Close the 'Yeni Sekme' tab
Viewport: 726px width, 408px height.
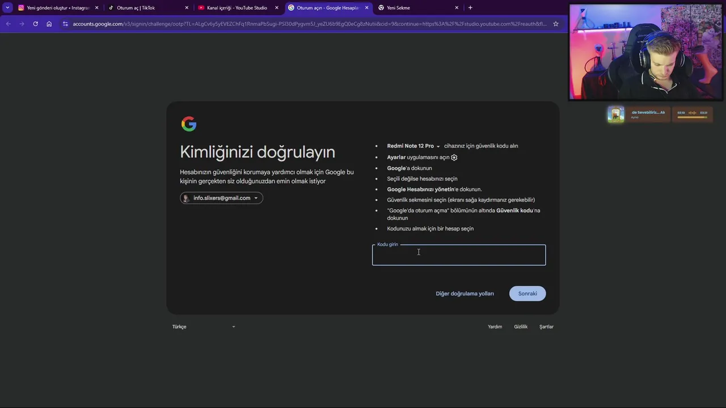457,8
